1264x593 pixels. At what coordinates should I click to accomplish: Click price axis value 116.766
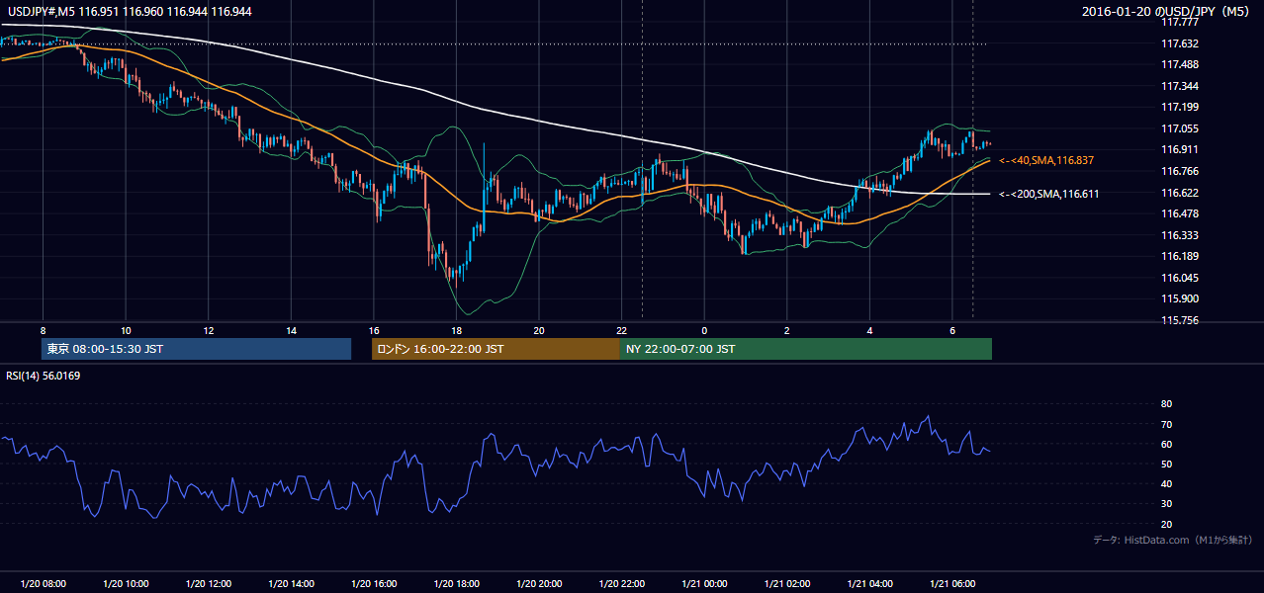(1181, 171)
